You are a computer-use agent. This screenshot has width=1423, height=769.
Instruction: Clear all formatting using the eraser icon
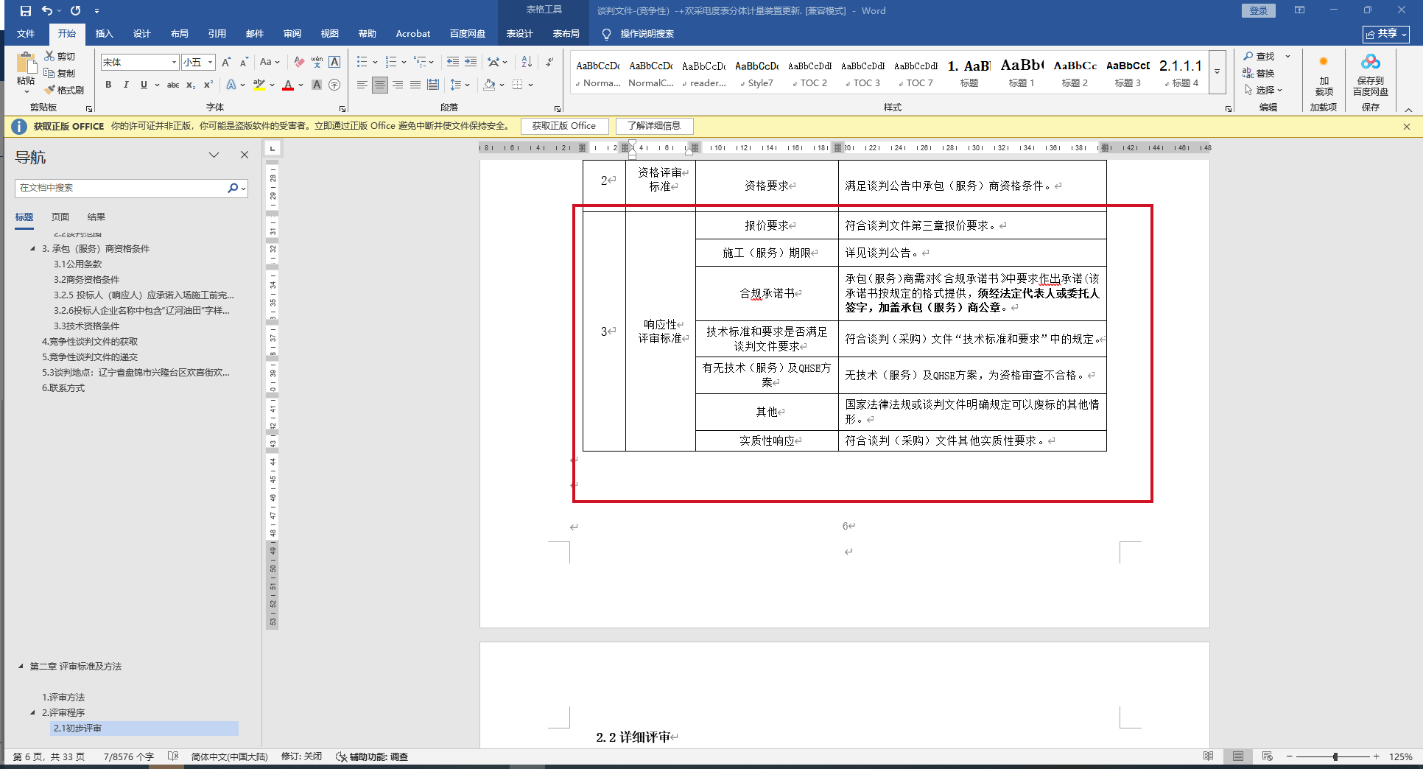(x=298, y=62)
